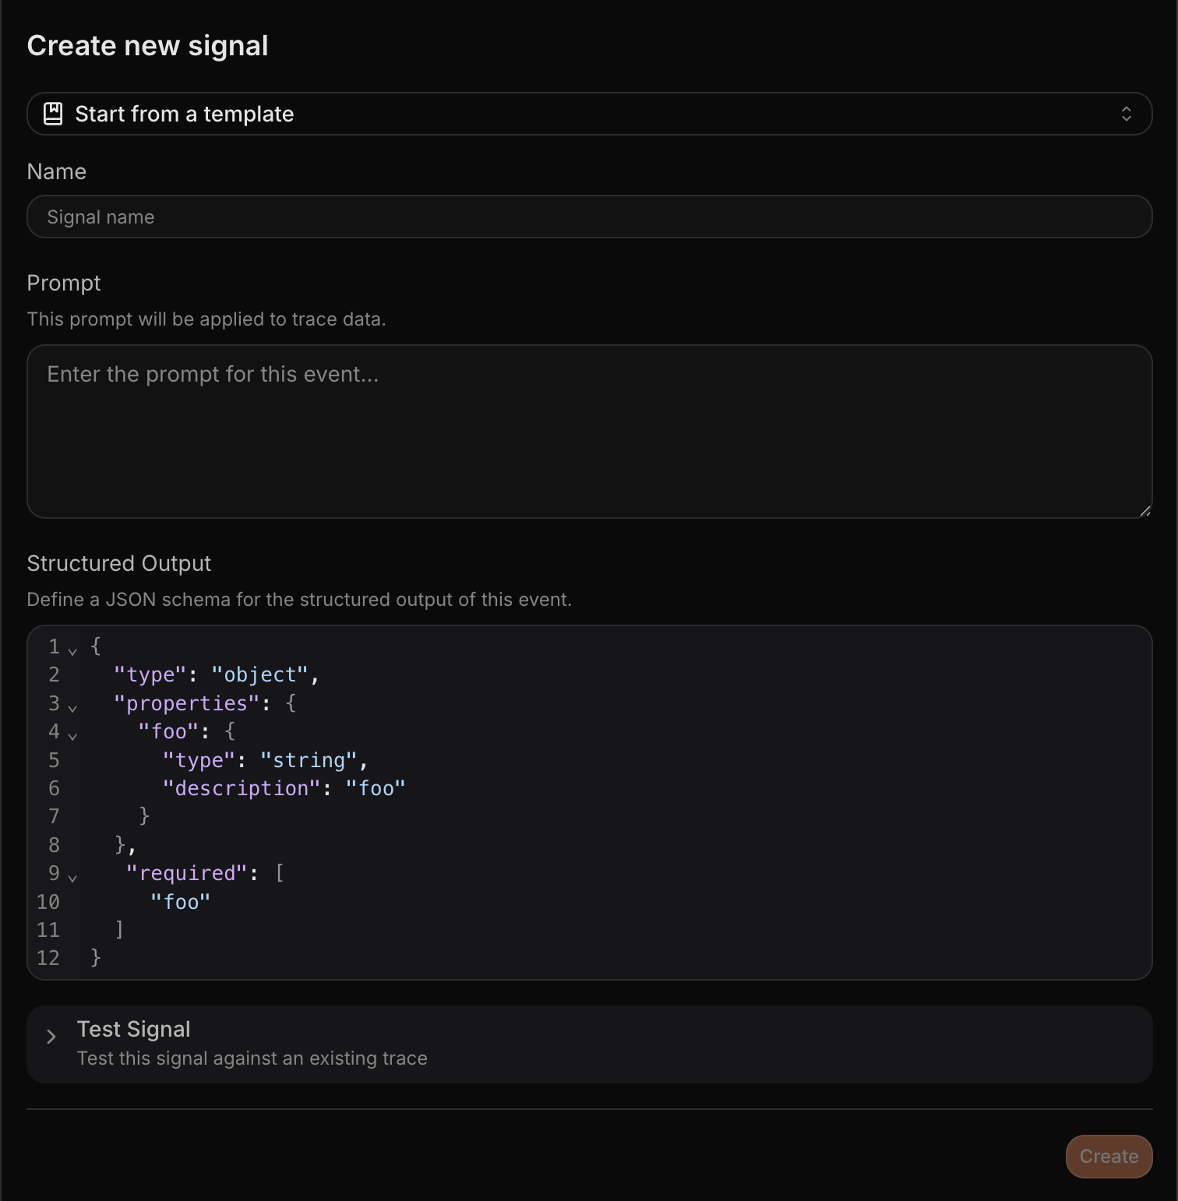Click the foo string value on line 10
Image resolution: width=1178 pixels, height=1201 pixels.
coord(181,901)
